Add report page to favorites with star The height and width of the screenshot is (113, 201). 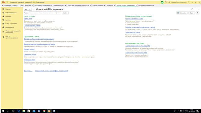pos(34,9)
